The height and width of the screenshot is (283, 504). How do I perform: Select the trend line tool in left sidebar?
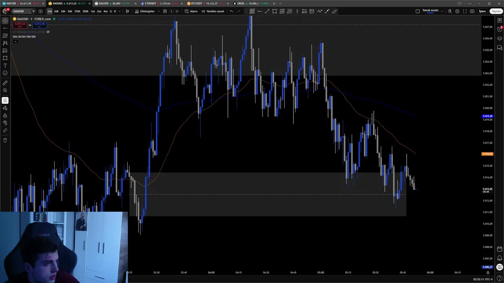point(5,28)
